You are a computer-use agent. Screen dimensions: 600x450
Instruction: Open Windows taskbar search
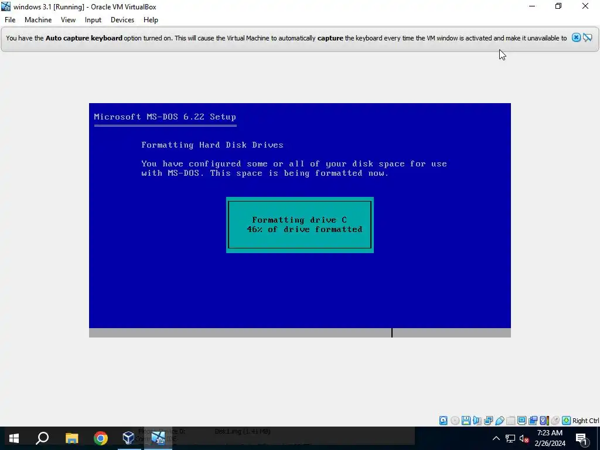point(42,438)
